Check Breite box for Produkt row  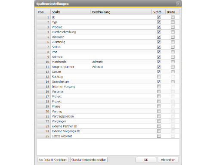click(x=173, y=27)
